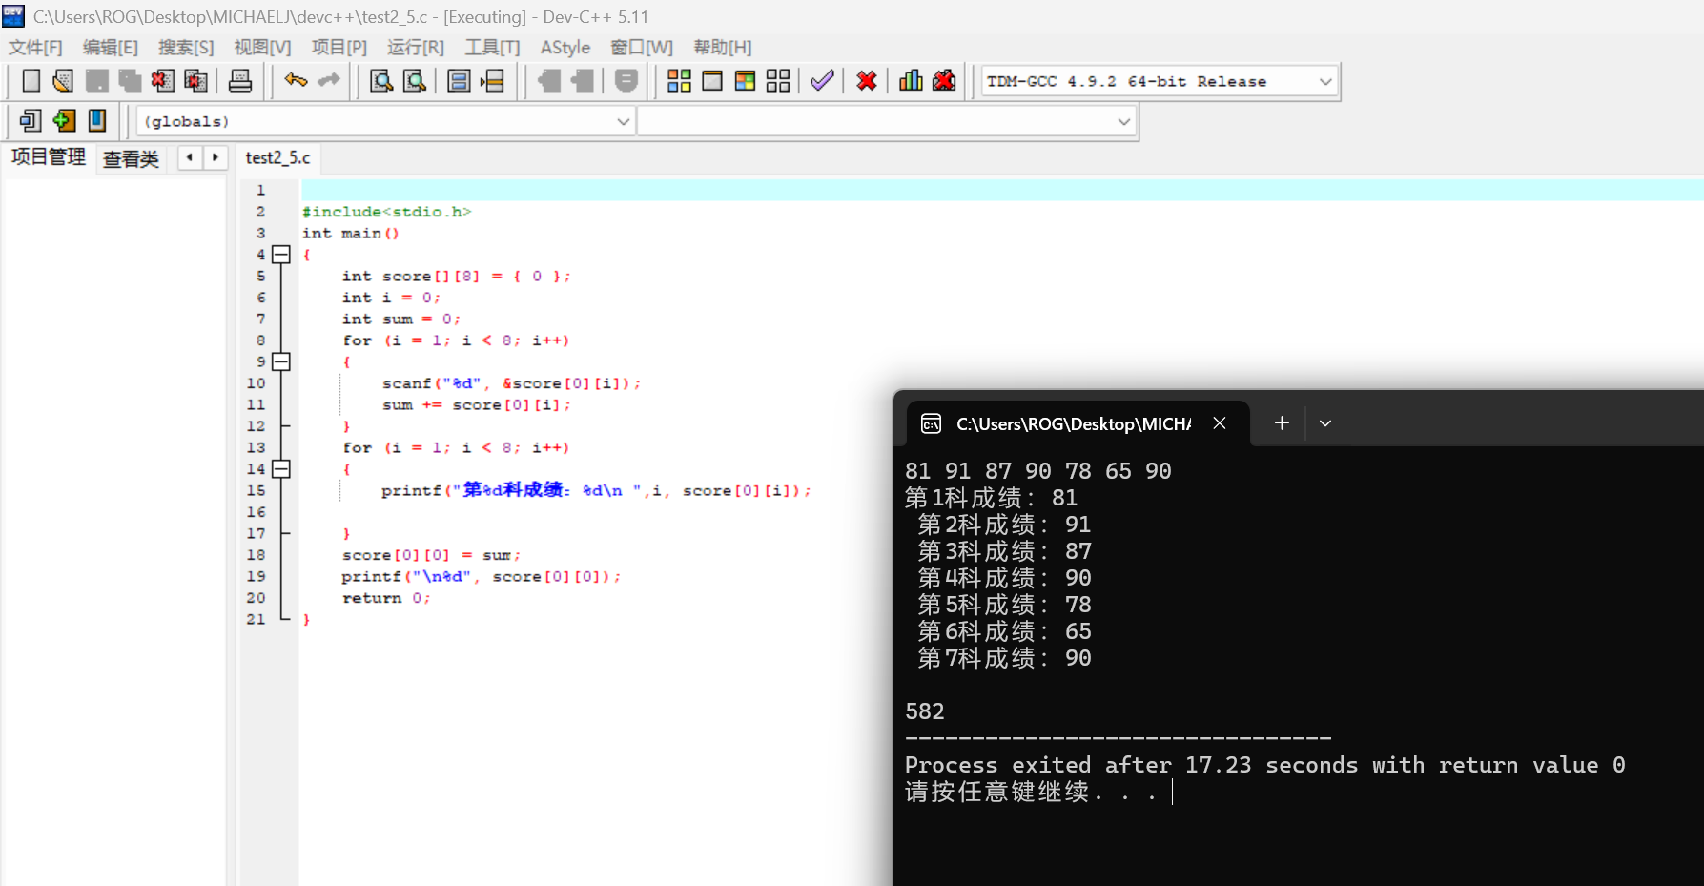
Task: Open the 编辑[E] menu
Action: point(111,47)
